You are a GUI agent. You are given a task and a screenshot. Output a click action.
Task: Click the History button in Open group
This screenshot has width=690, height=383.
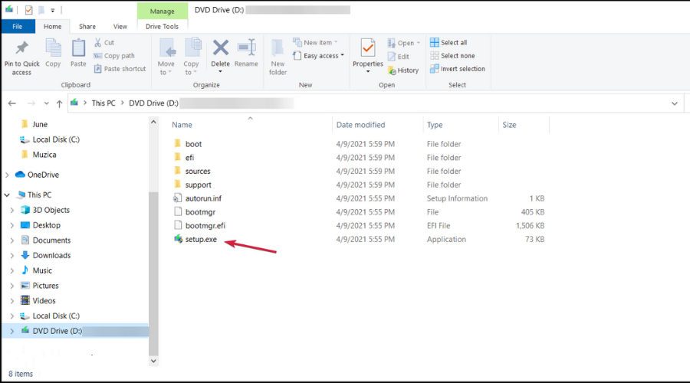click(x=402, y=70)
